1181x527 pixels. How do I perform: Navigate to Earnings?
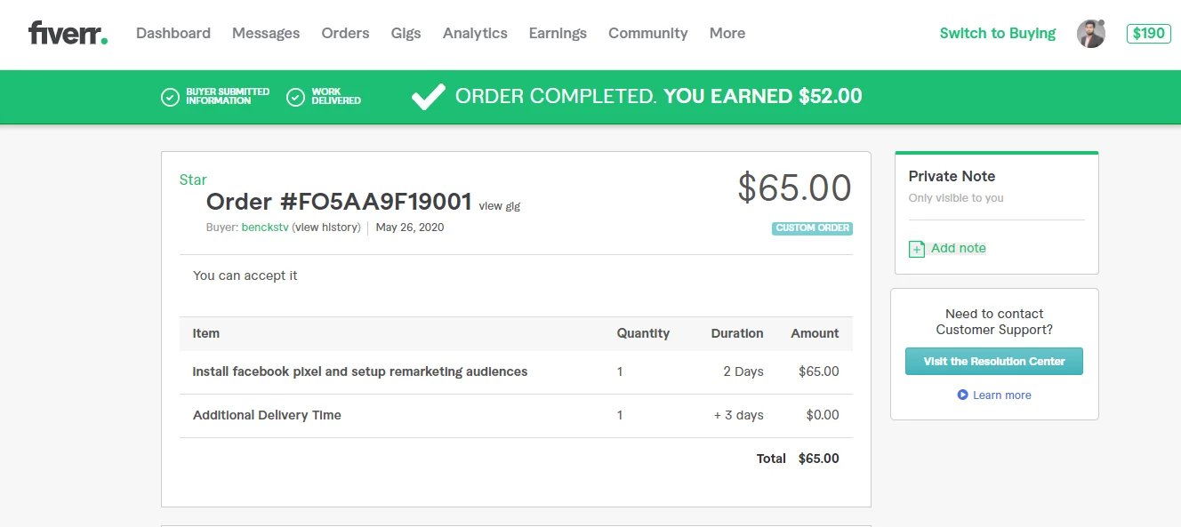pos(558,34)
